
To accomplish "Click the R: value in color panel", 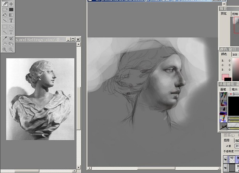I will pyautogui.click(x=229, y=61).
